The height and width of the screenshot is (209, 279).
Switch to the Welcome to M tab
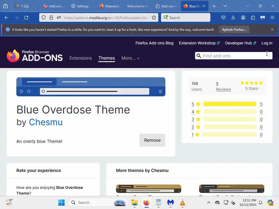(138, 6)
